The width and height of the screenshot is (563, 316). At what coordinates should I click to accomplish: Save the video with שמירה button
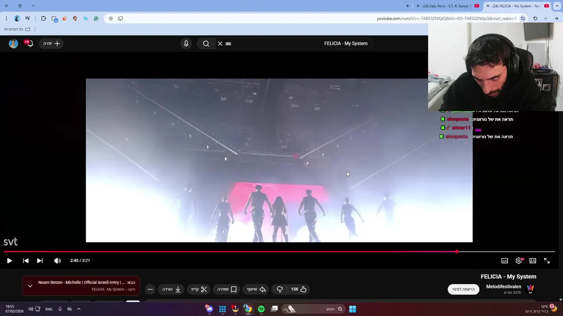[x=227, y=289]
